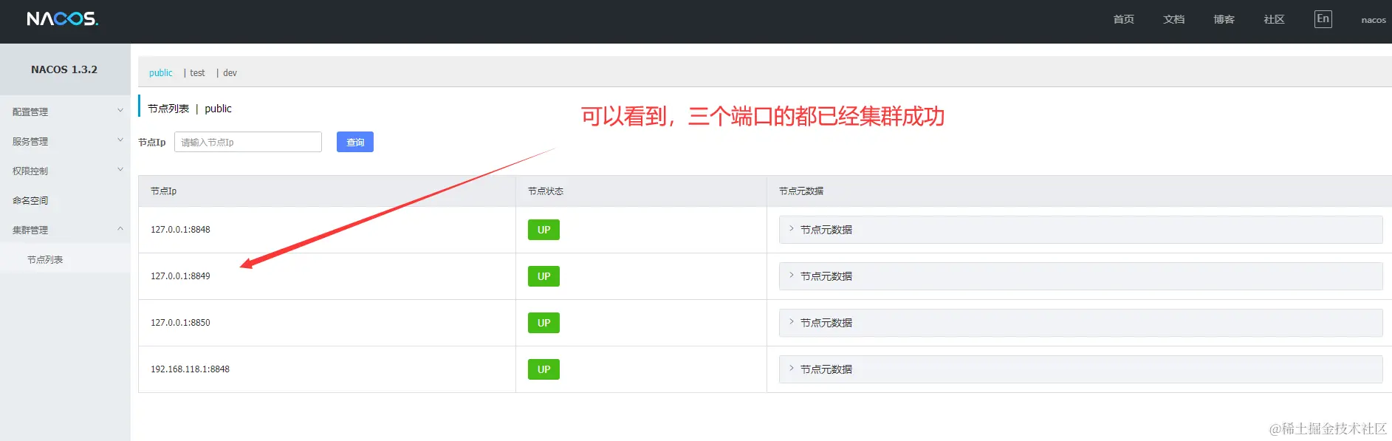
Task: Click UP status of 192.168.118.1:8848
Action: (544, 369)
